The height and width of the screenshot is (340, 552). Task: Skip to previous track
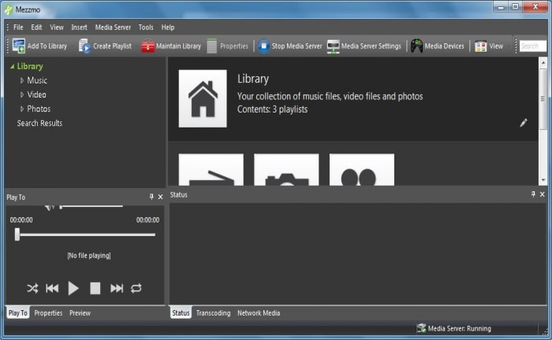click(x=52, y=289)
